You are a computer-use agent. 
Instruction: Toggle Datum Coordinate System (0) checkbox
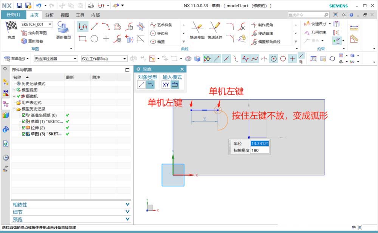pos(23,115)
